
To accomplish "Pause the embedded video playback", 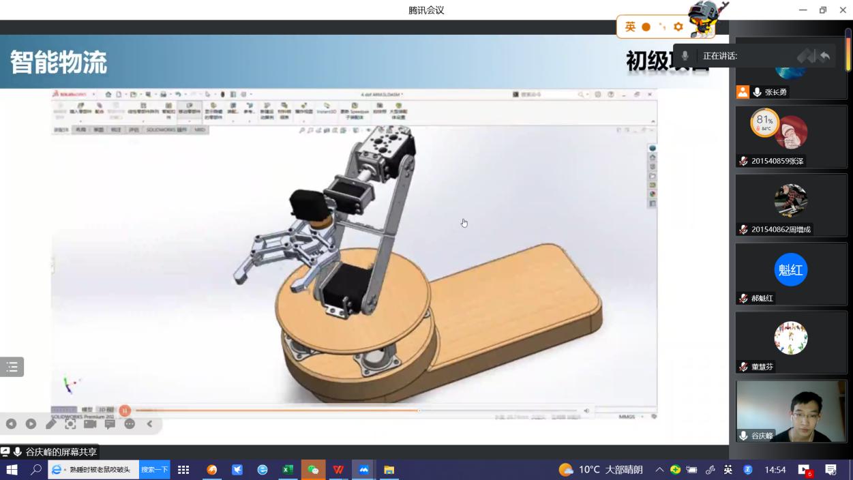I will [125, 410].
